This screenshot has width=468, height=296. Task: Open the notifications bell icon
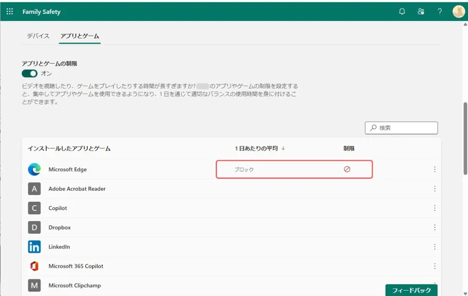pyautogui.click(x=402, y=11)
